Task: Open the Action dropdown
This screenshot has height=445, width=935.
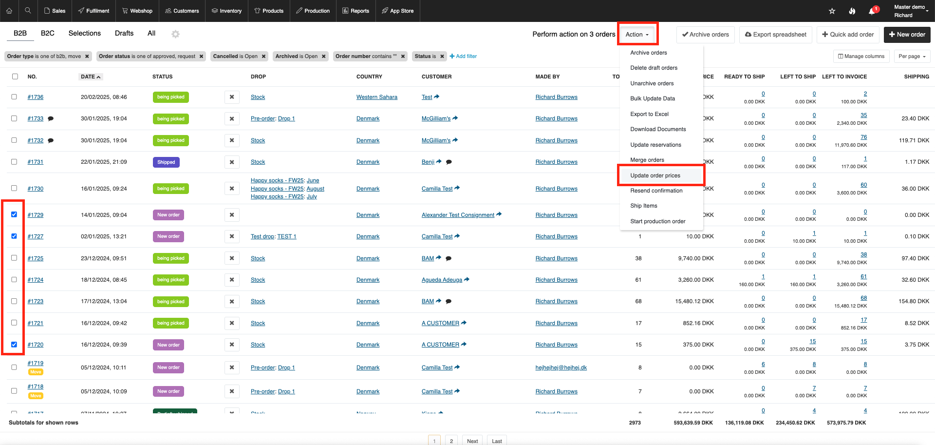Action: coord(637,35)
